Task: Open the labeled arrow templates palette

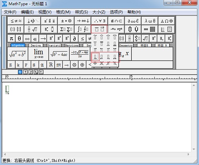Action: click(116, 29)
